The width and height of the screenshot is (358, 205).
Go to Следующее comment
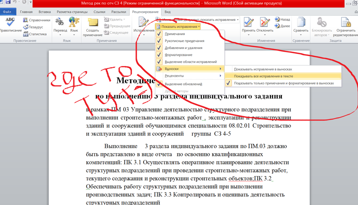point(116,33)
